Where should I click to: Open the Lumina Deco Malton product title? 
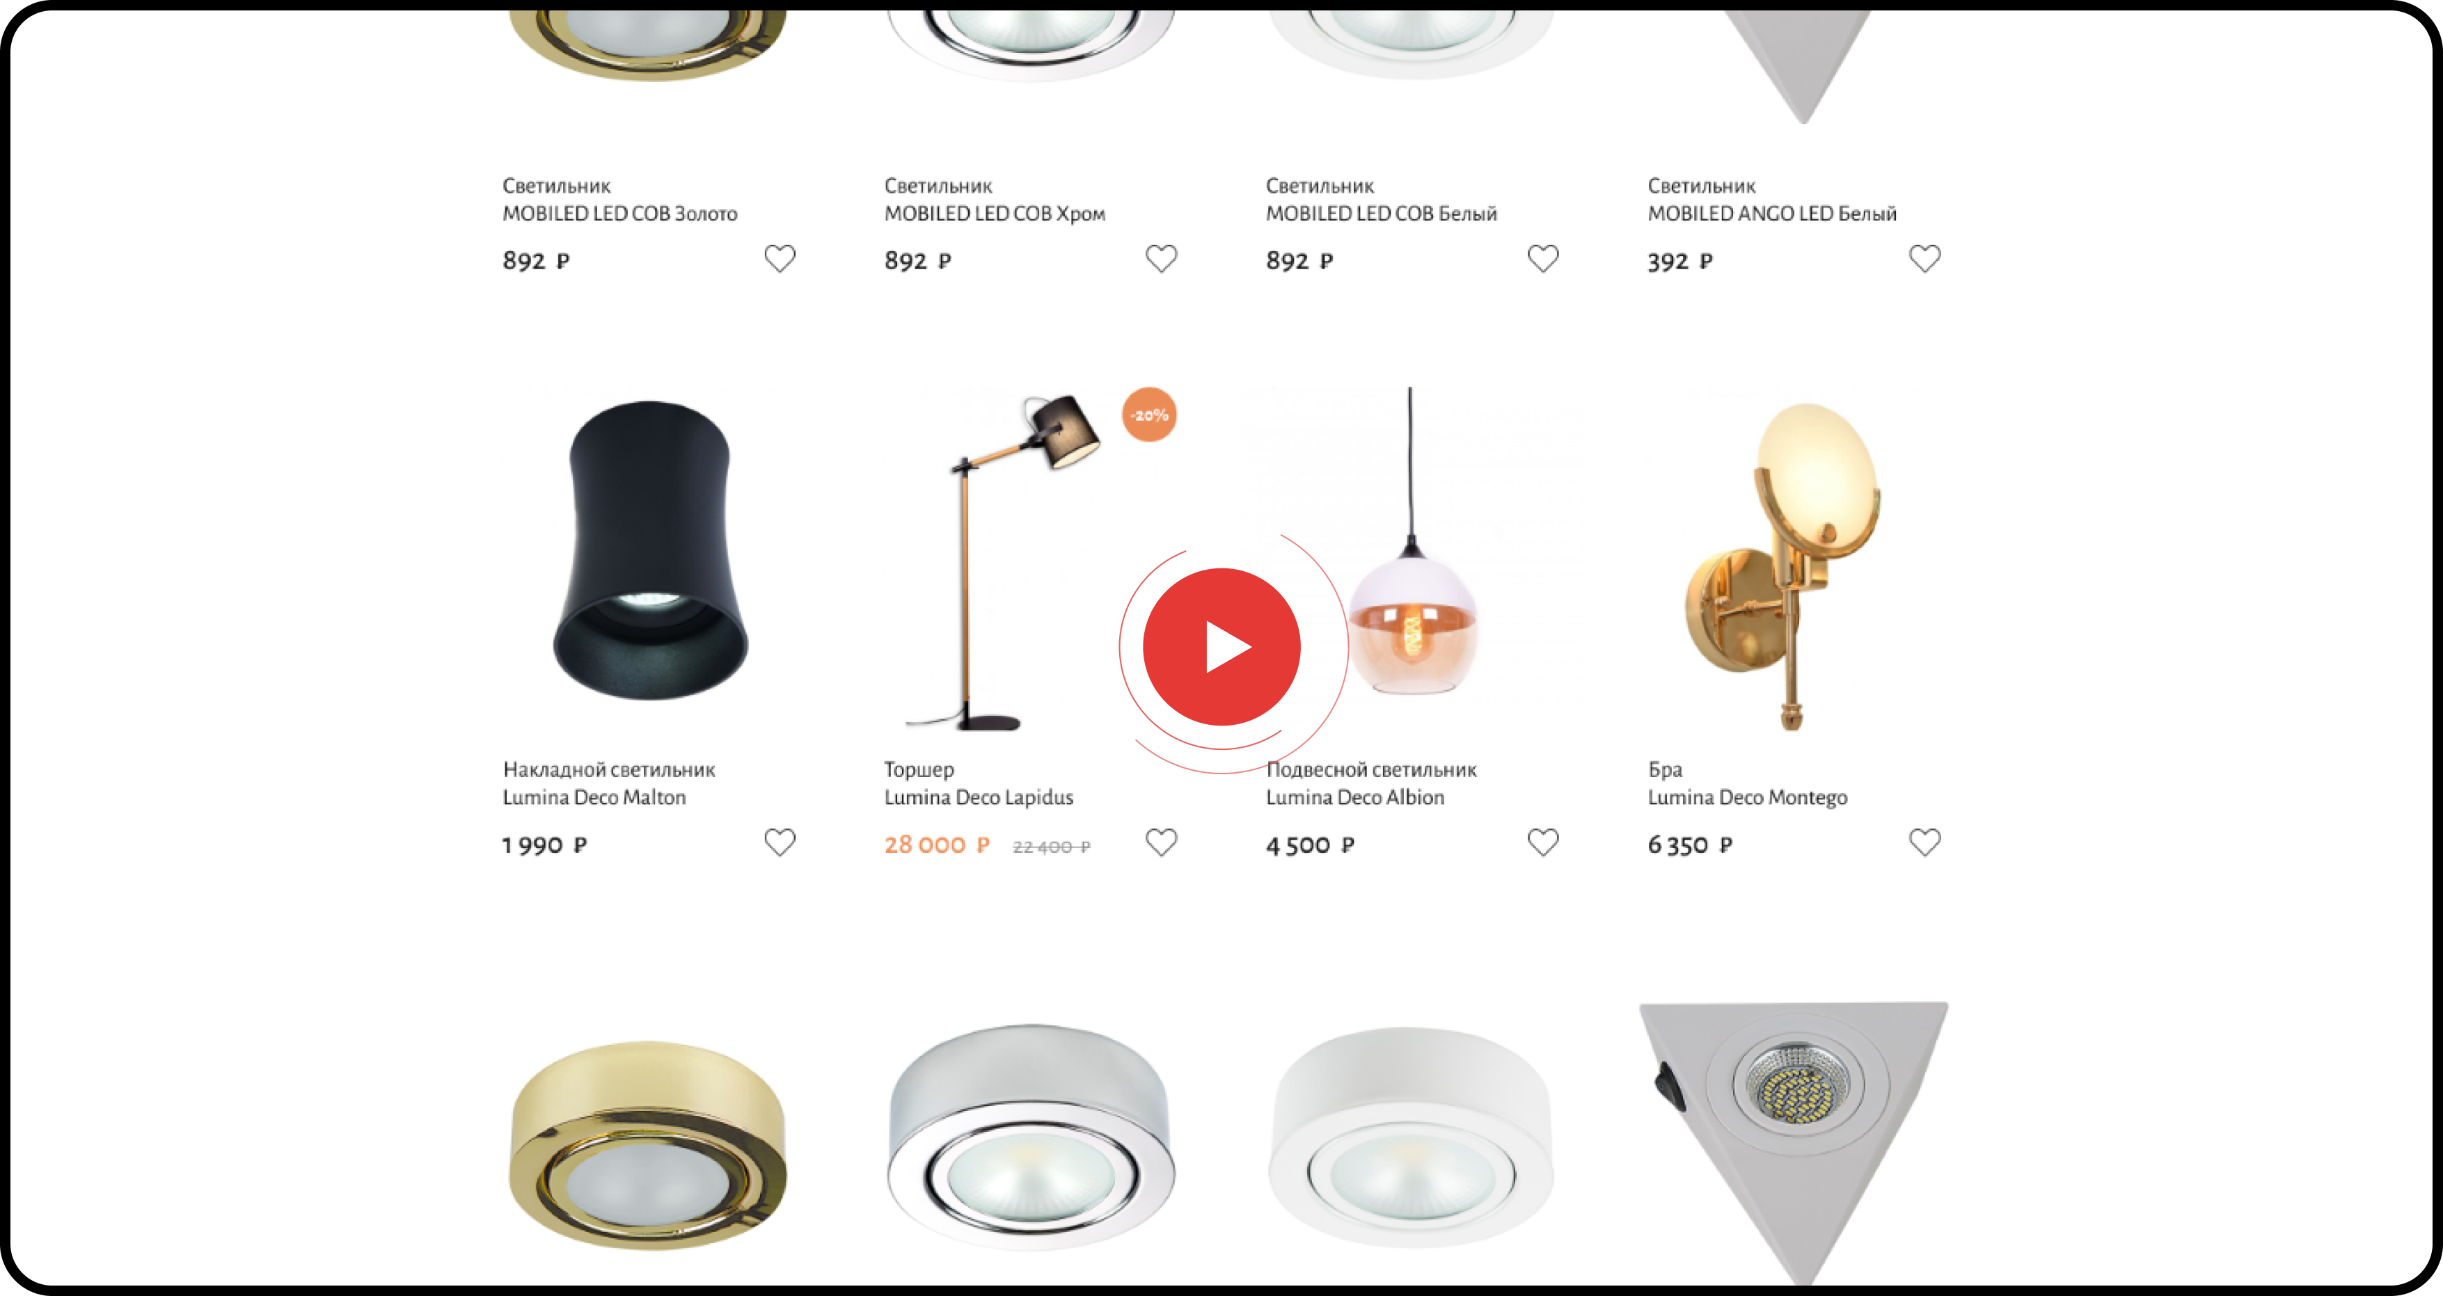(609, 783)
